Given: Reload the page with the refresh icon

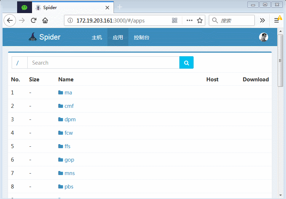Looking at the screenshot, I should click(x=33, y=20).
